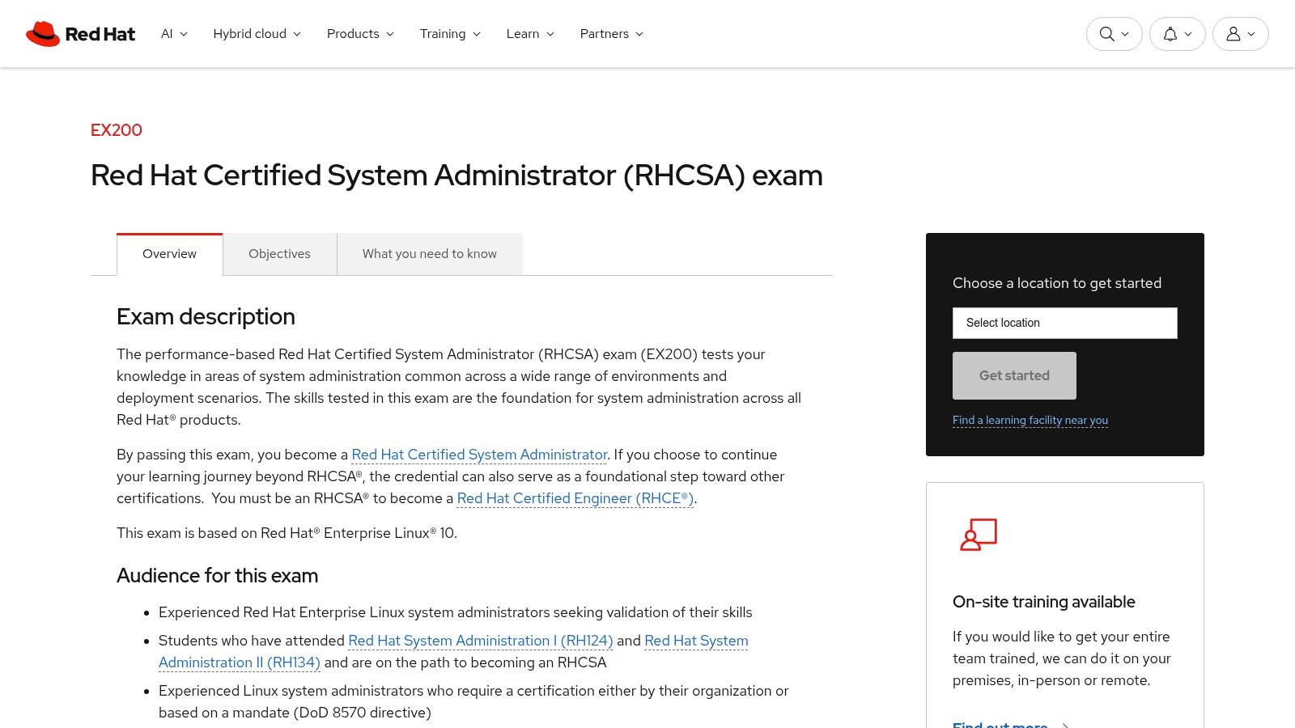The height and width of the screenshot is (728, 1295).
Task: Click the red on-site training icon
Action: (979, 535)
